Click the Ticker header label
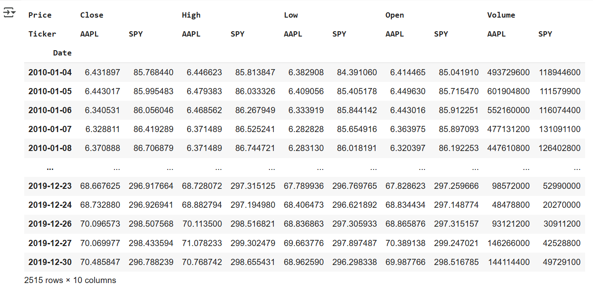 (42, 34)
